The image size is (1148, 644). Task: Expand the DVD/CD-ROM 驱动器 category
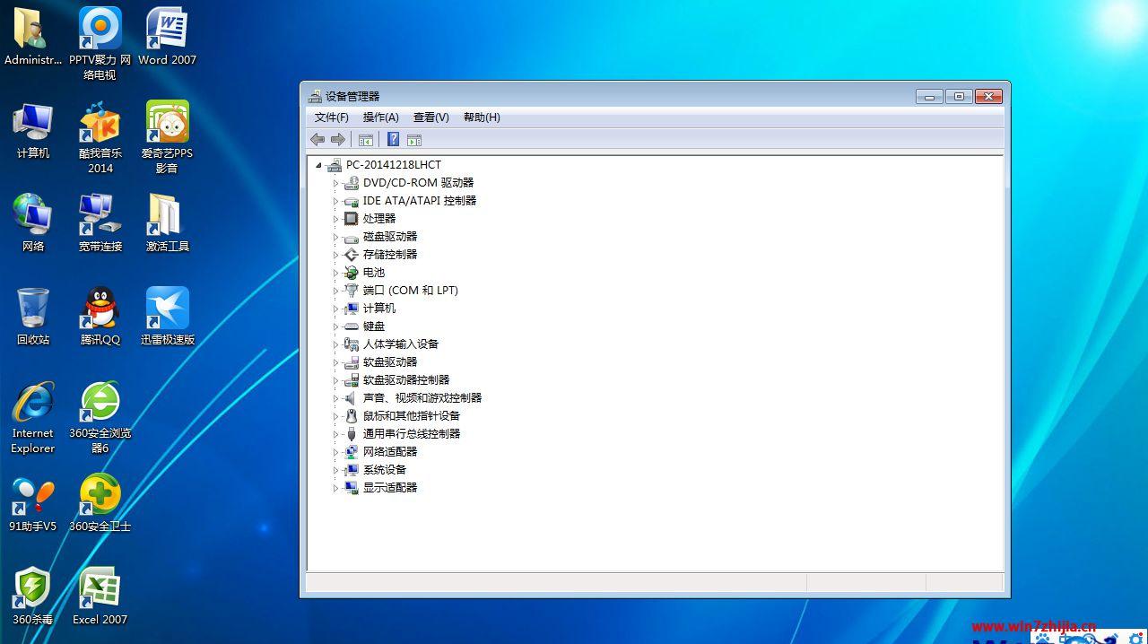click(x=336, y=183)
